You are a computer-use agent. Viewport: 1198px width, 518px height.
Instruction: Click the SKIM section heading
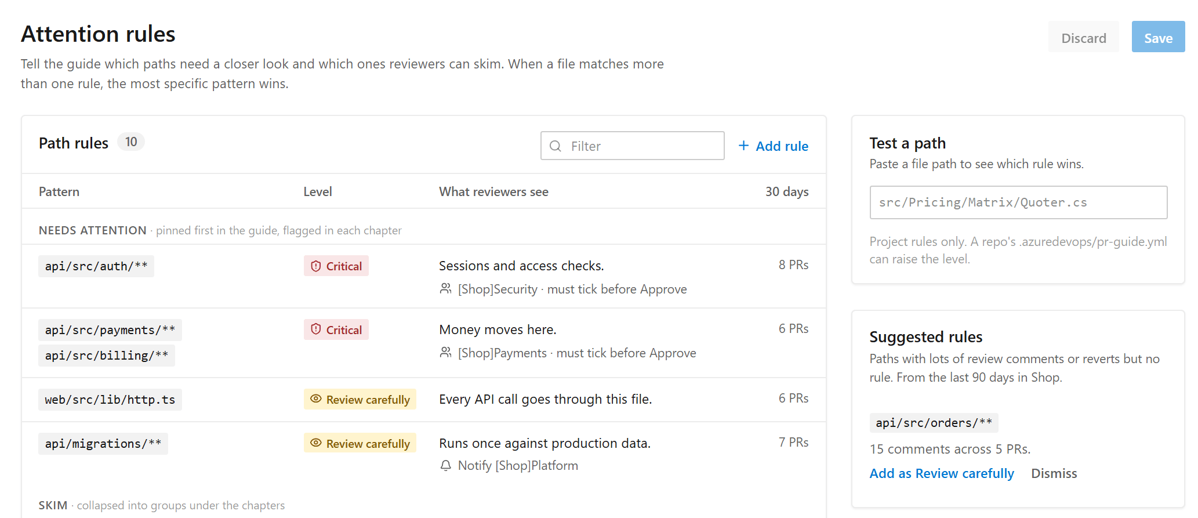point(53,505)
